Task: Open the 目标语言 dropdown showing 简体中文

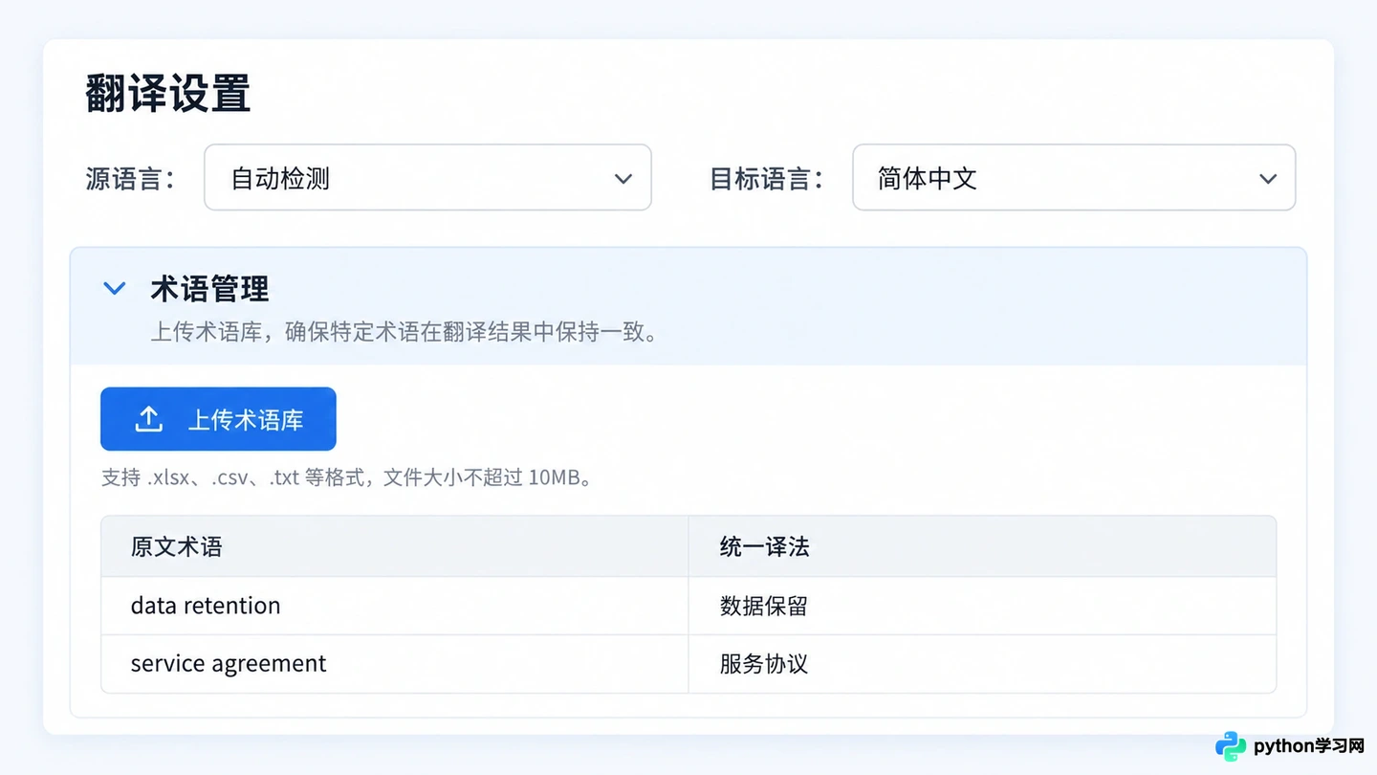Action: pos(1074,177)
